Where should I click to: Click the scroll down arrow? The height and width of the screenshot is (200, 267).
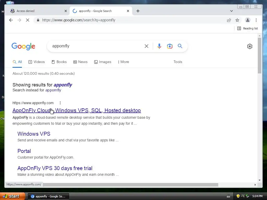click(x=259, y=180)
